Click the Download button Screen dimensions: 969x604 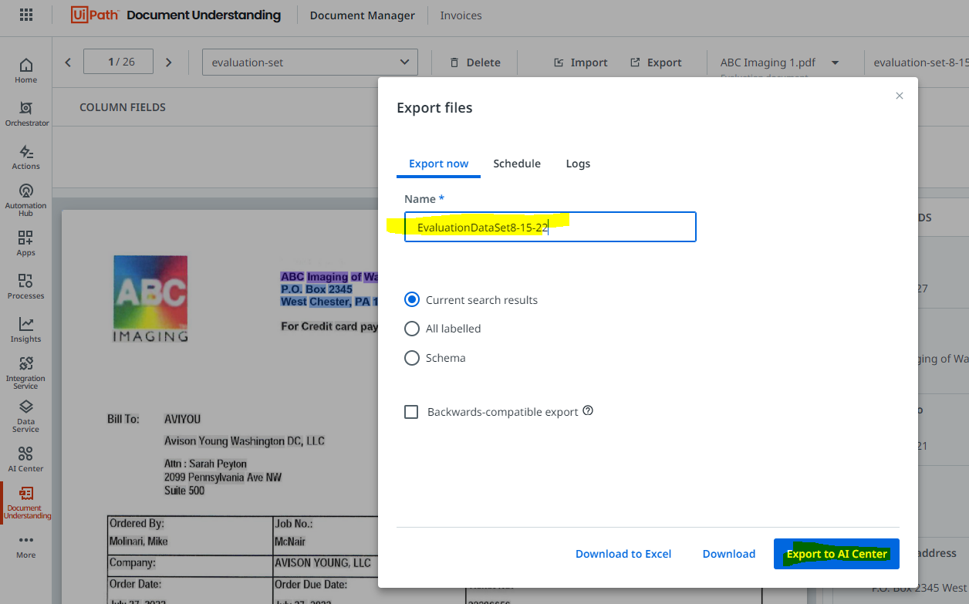[x=729, y=554]
